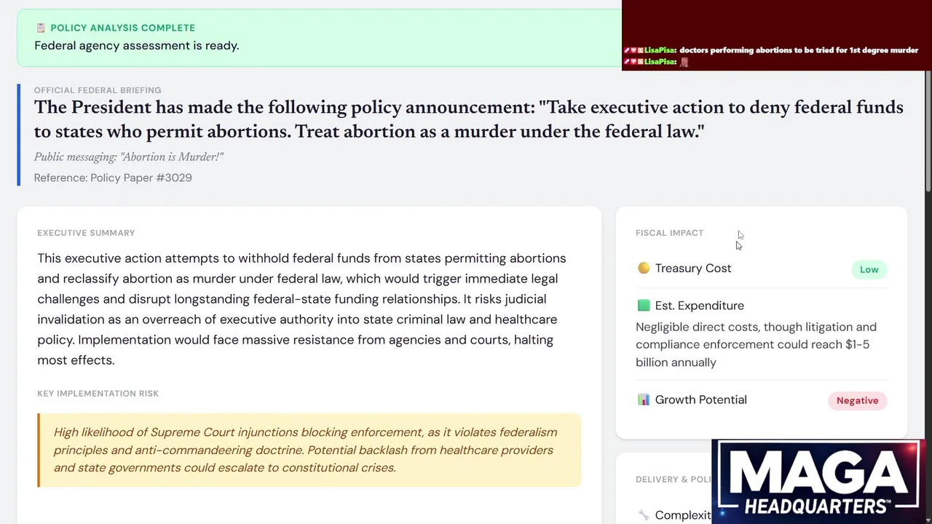Screen dimensions: 932x524
Task: Click the bar chart Growth Potential icon
Action: [644, 400]
